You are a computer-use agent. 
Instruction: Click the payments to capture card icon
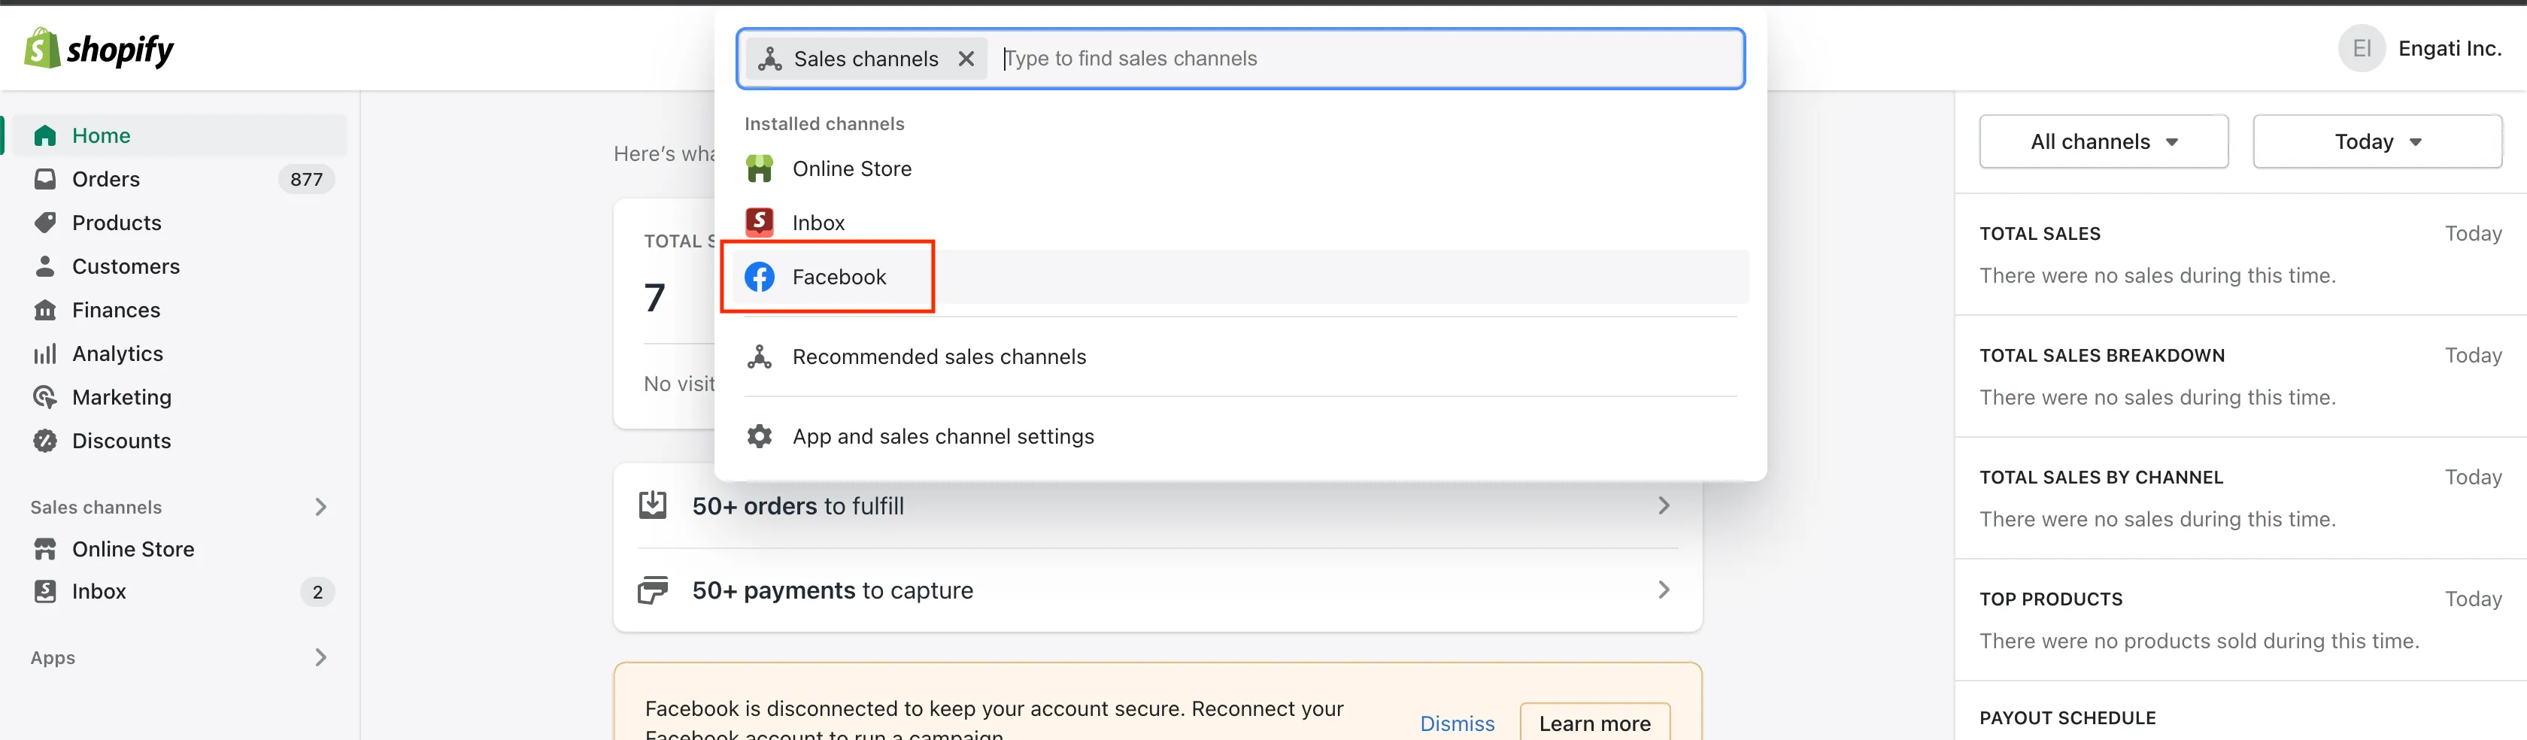coord(652,590)
